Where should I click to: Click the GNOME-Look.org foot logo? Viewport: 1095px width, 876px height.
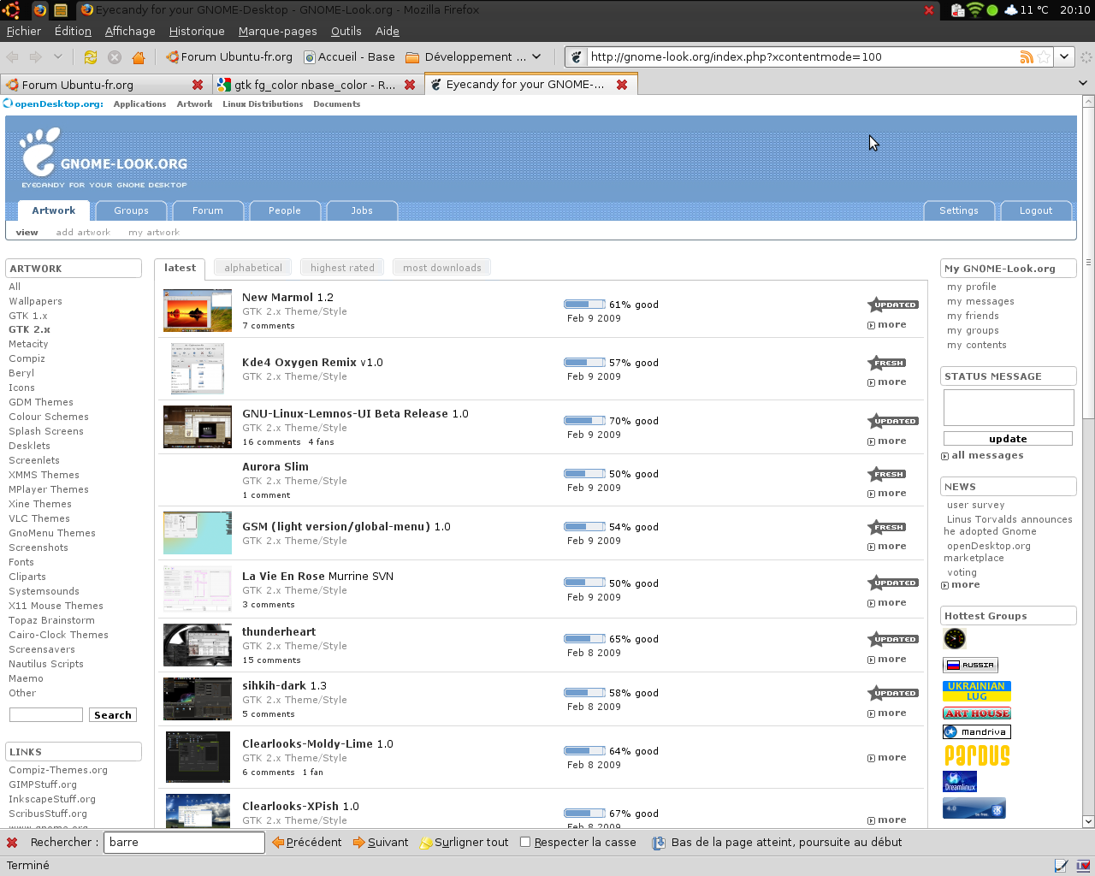40,151
